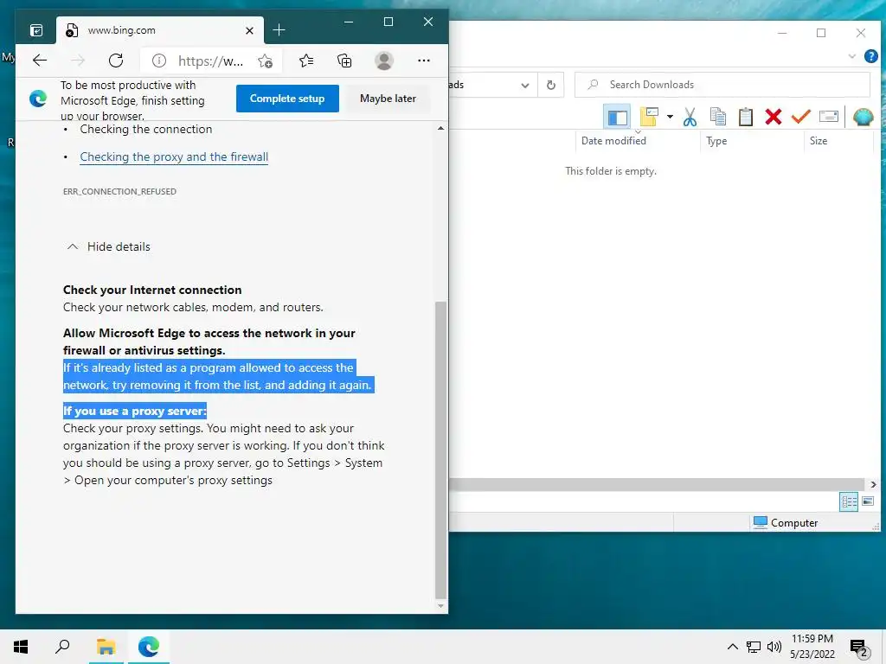Open the taskbar clock and date
The width and height of the screenshot is (886, 664).
pyautogui.click(x=812, y=647)
